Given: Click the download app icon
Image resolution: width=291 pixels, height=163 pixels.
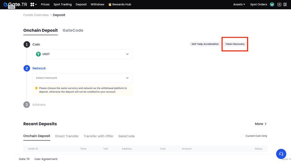Looking at the screenshot, I should [x=279, y=5].
